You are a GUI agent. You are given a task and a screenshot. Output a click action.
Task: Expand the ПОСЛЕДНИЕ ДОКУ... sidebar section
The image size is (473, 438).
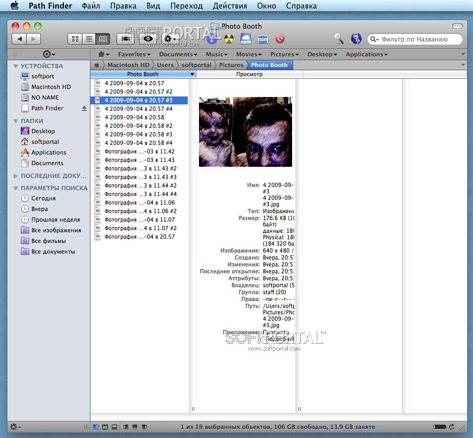click(x=15, y=176)
